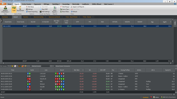
Task: Open hand range grid icon
Action: pos(19,66)
